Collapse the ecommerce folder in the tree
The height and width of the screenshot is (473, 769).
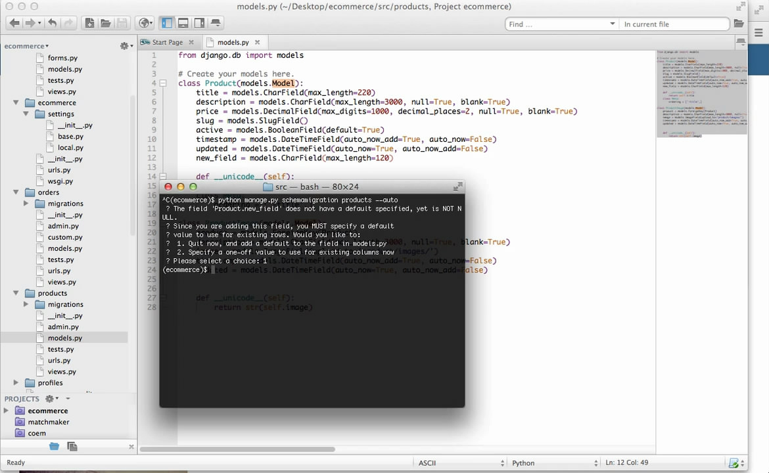pos(16,102)
